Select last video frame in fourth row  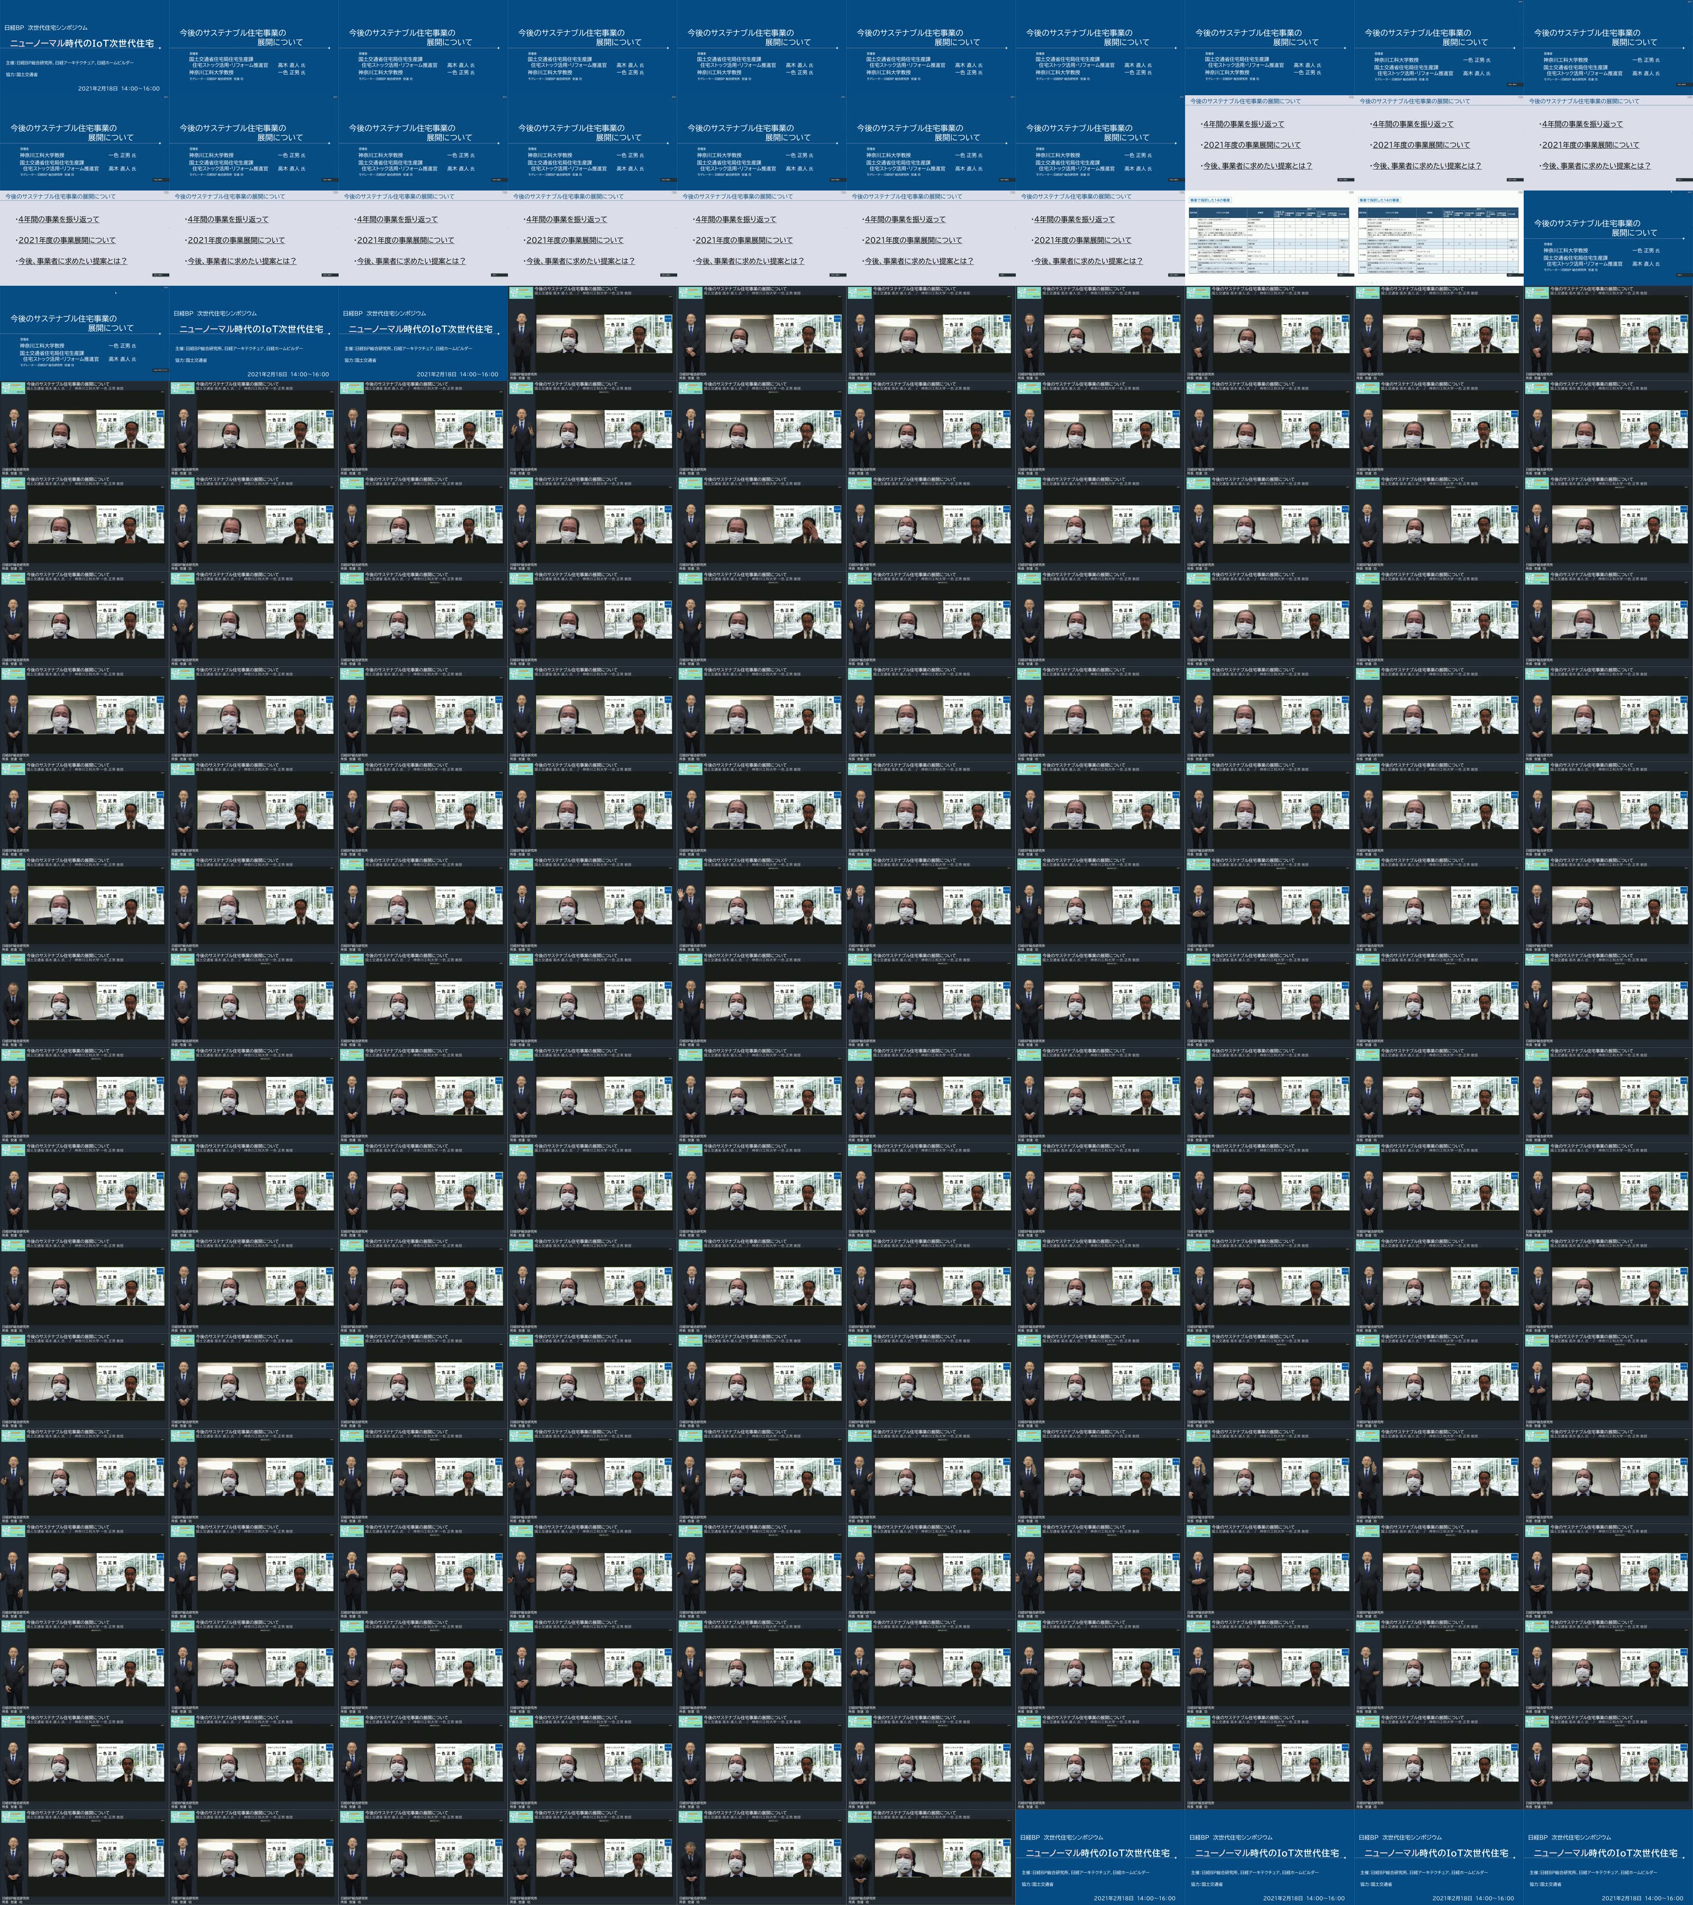pyautogui.click(x=1608, y=333)
